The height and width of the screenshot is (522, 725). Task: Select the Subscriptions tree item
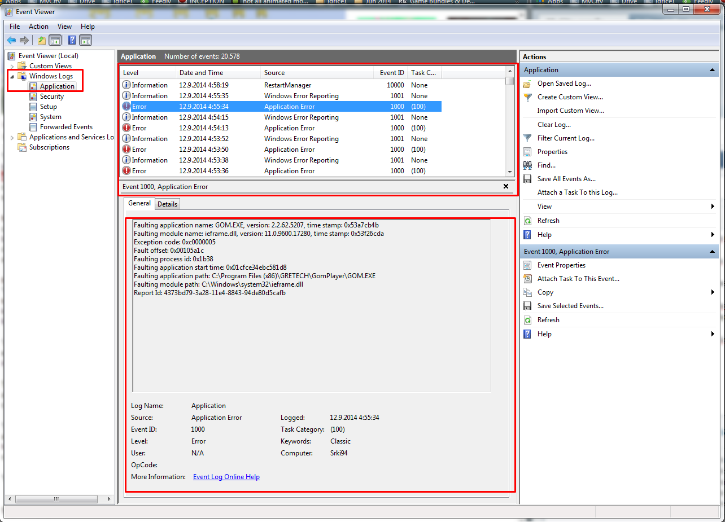tap(50, 147)
